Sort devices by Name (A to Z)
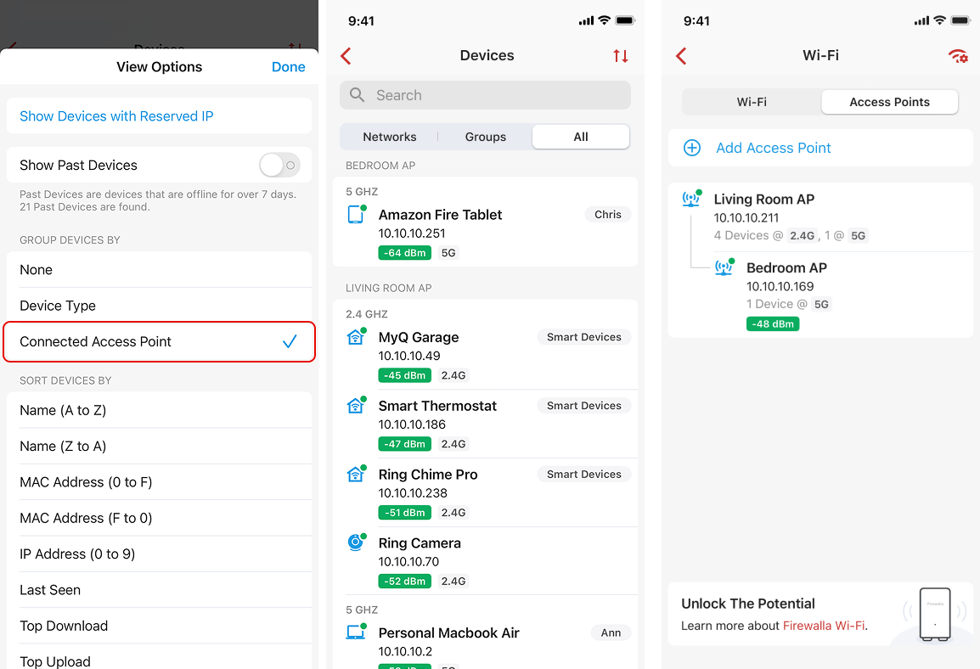The height and width of the screenshot is (669, 980). (160, 410)
